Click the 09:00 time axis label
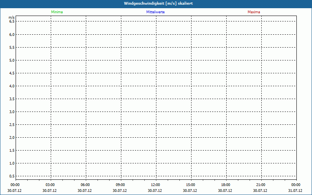The width and height of the screenshot is (312, 195). tap(121, 185)
